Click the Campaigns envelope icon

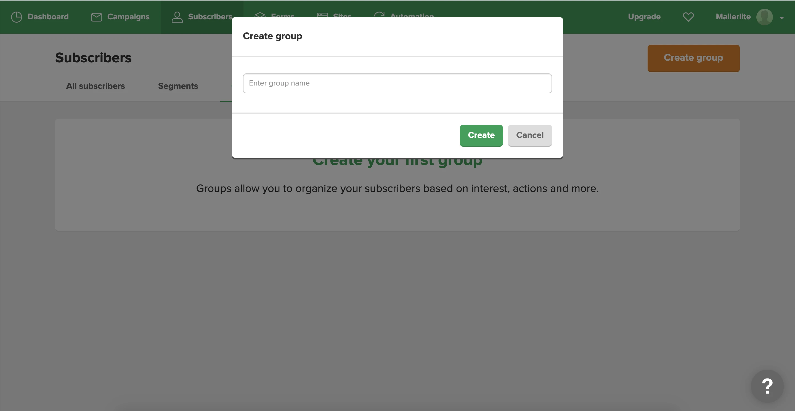coord(96,17)
